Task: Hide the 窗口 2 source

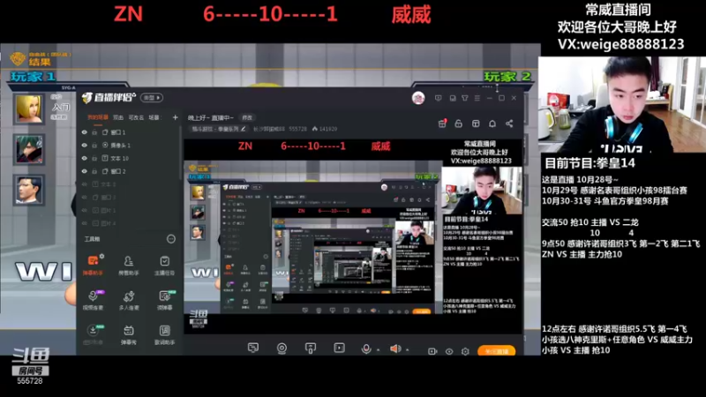Action: point(84,171)
